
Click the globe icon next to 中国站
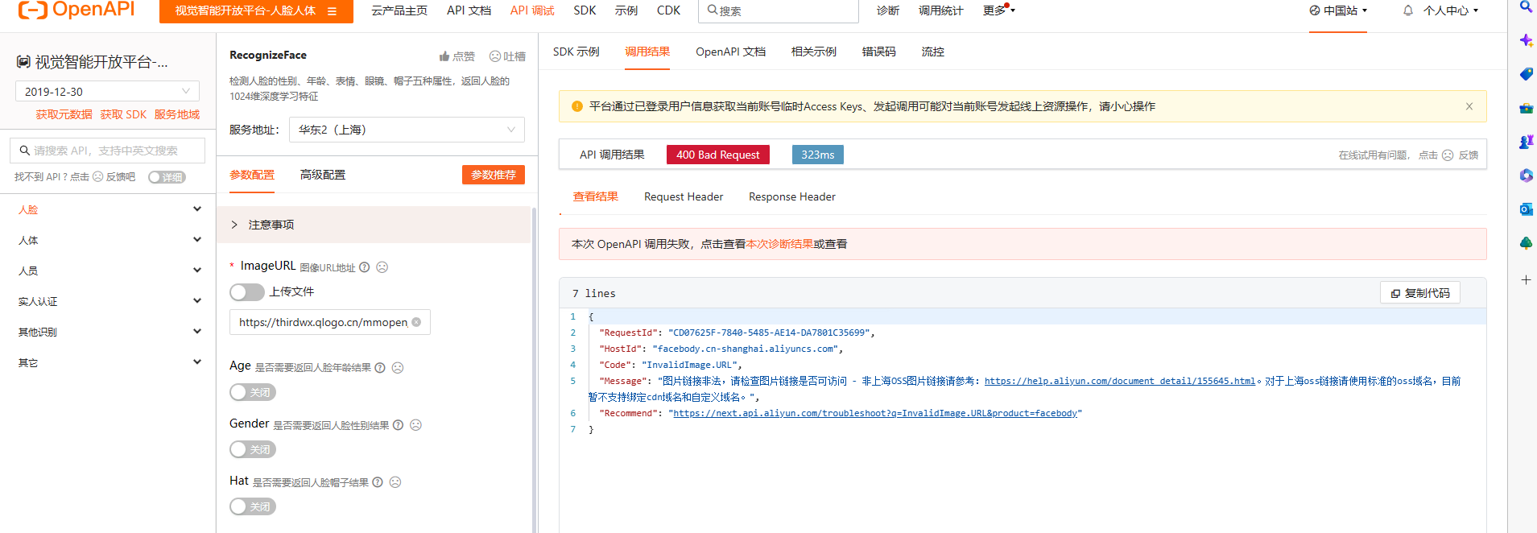1315,10
